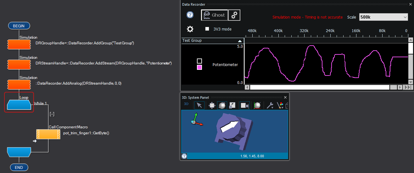Image resolution: width=414 pixels, height=173 pixels.
Task: Click the Ghost button
Action: 214,15
